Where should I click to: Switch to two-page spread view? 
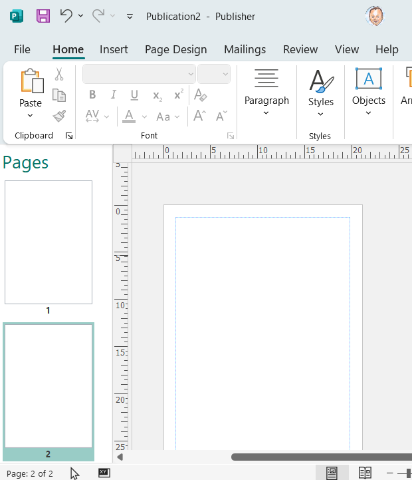pos(365,473)
